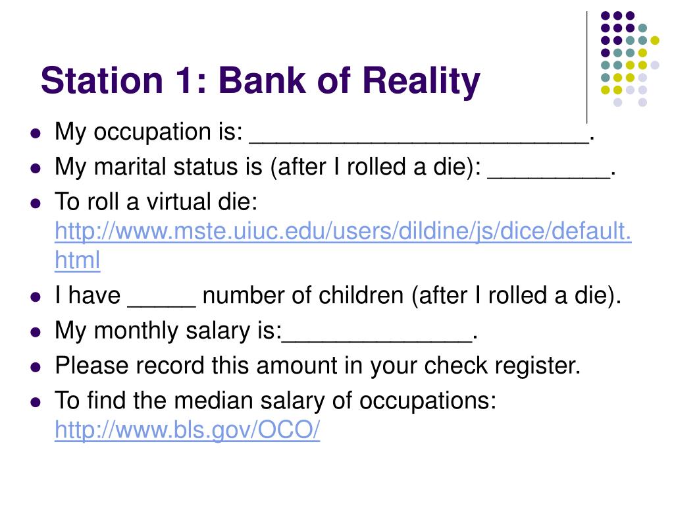Click the bullet beside "To find the median salary"

(x=36, y=403)
